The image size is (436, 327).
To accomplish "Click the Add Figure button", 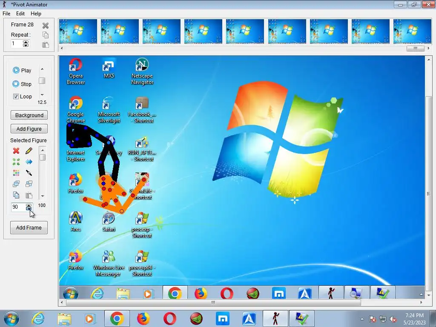I will coord(29,129).
